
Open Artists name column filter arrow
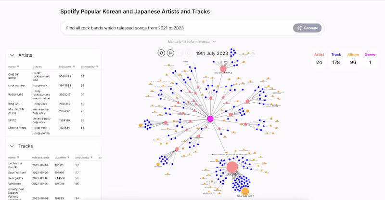pyautogui.click(x=18, y=67)
